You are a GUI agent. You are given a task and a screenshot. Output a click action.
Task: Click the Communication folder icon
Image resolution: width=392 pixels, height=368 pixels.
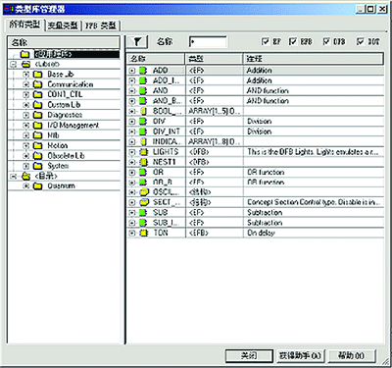(x=38, y=84)
